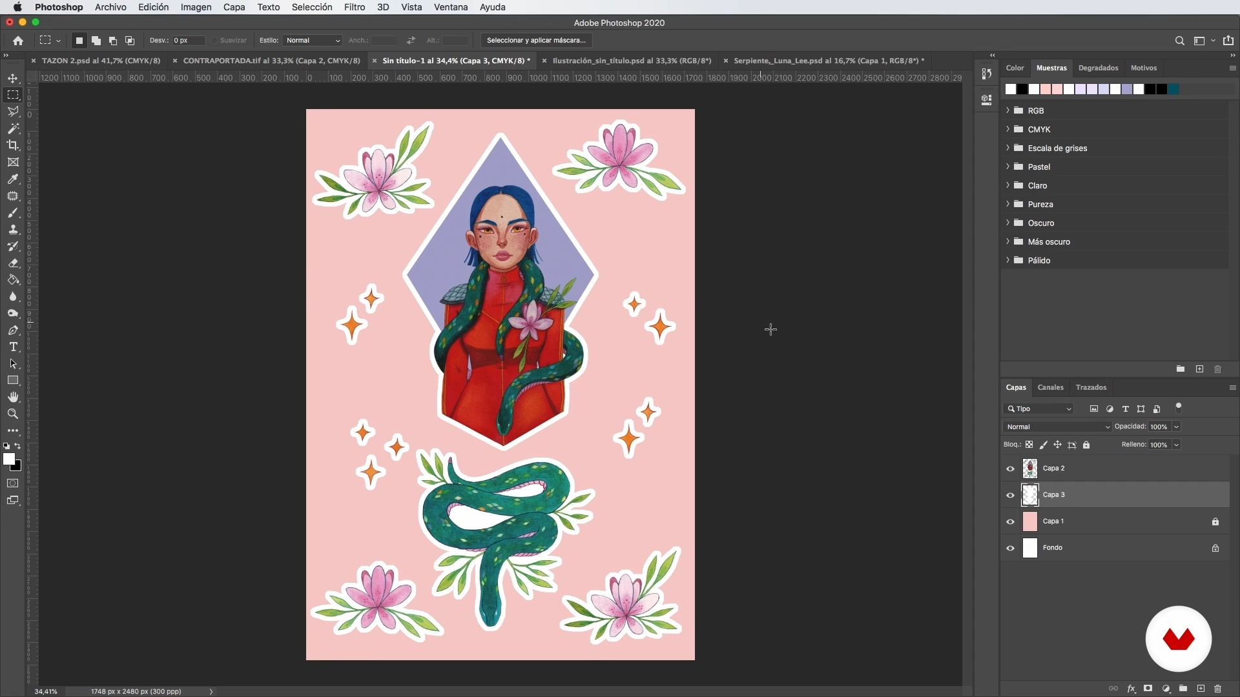1240x697 pixels.
Task: Select the Rectangular Marquee tool
Action: (13, 95)
